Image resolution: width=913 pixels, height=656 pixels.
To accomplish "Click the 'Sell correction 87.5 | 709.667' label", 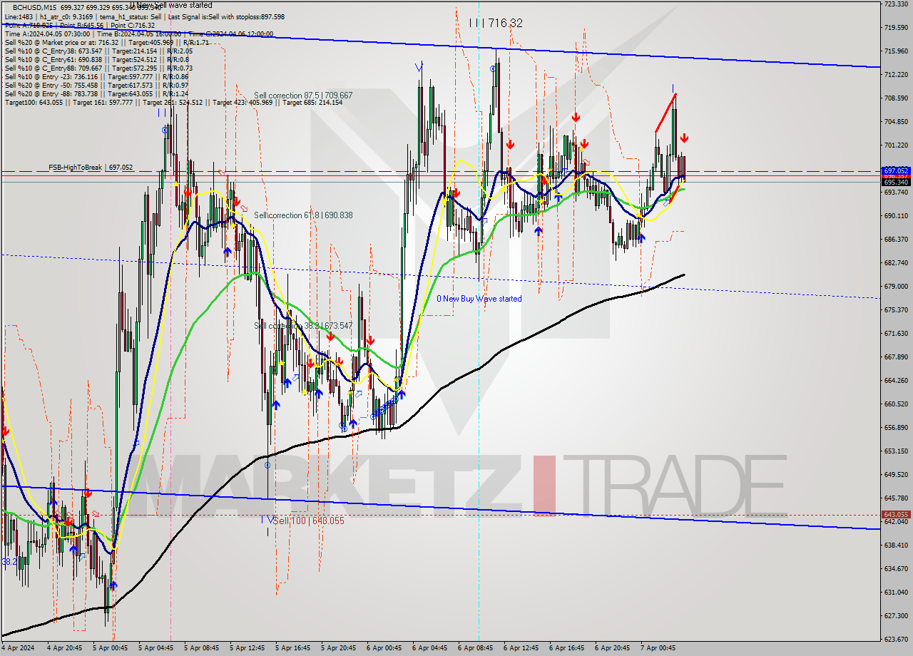I will pos(303,95).
